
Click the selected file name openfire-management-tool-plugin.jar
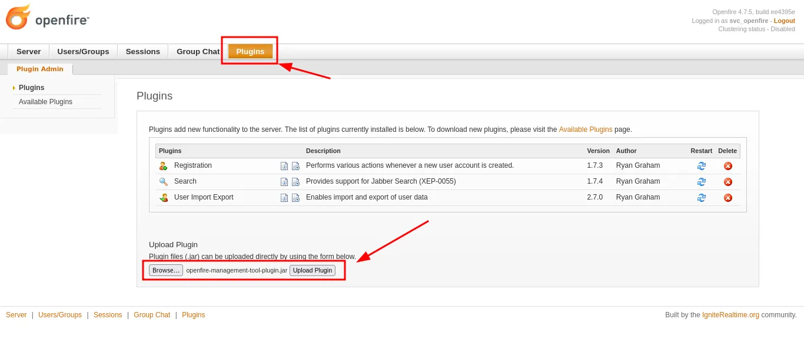click(237, 270)
